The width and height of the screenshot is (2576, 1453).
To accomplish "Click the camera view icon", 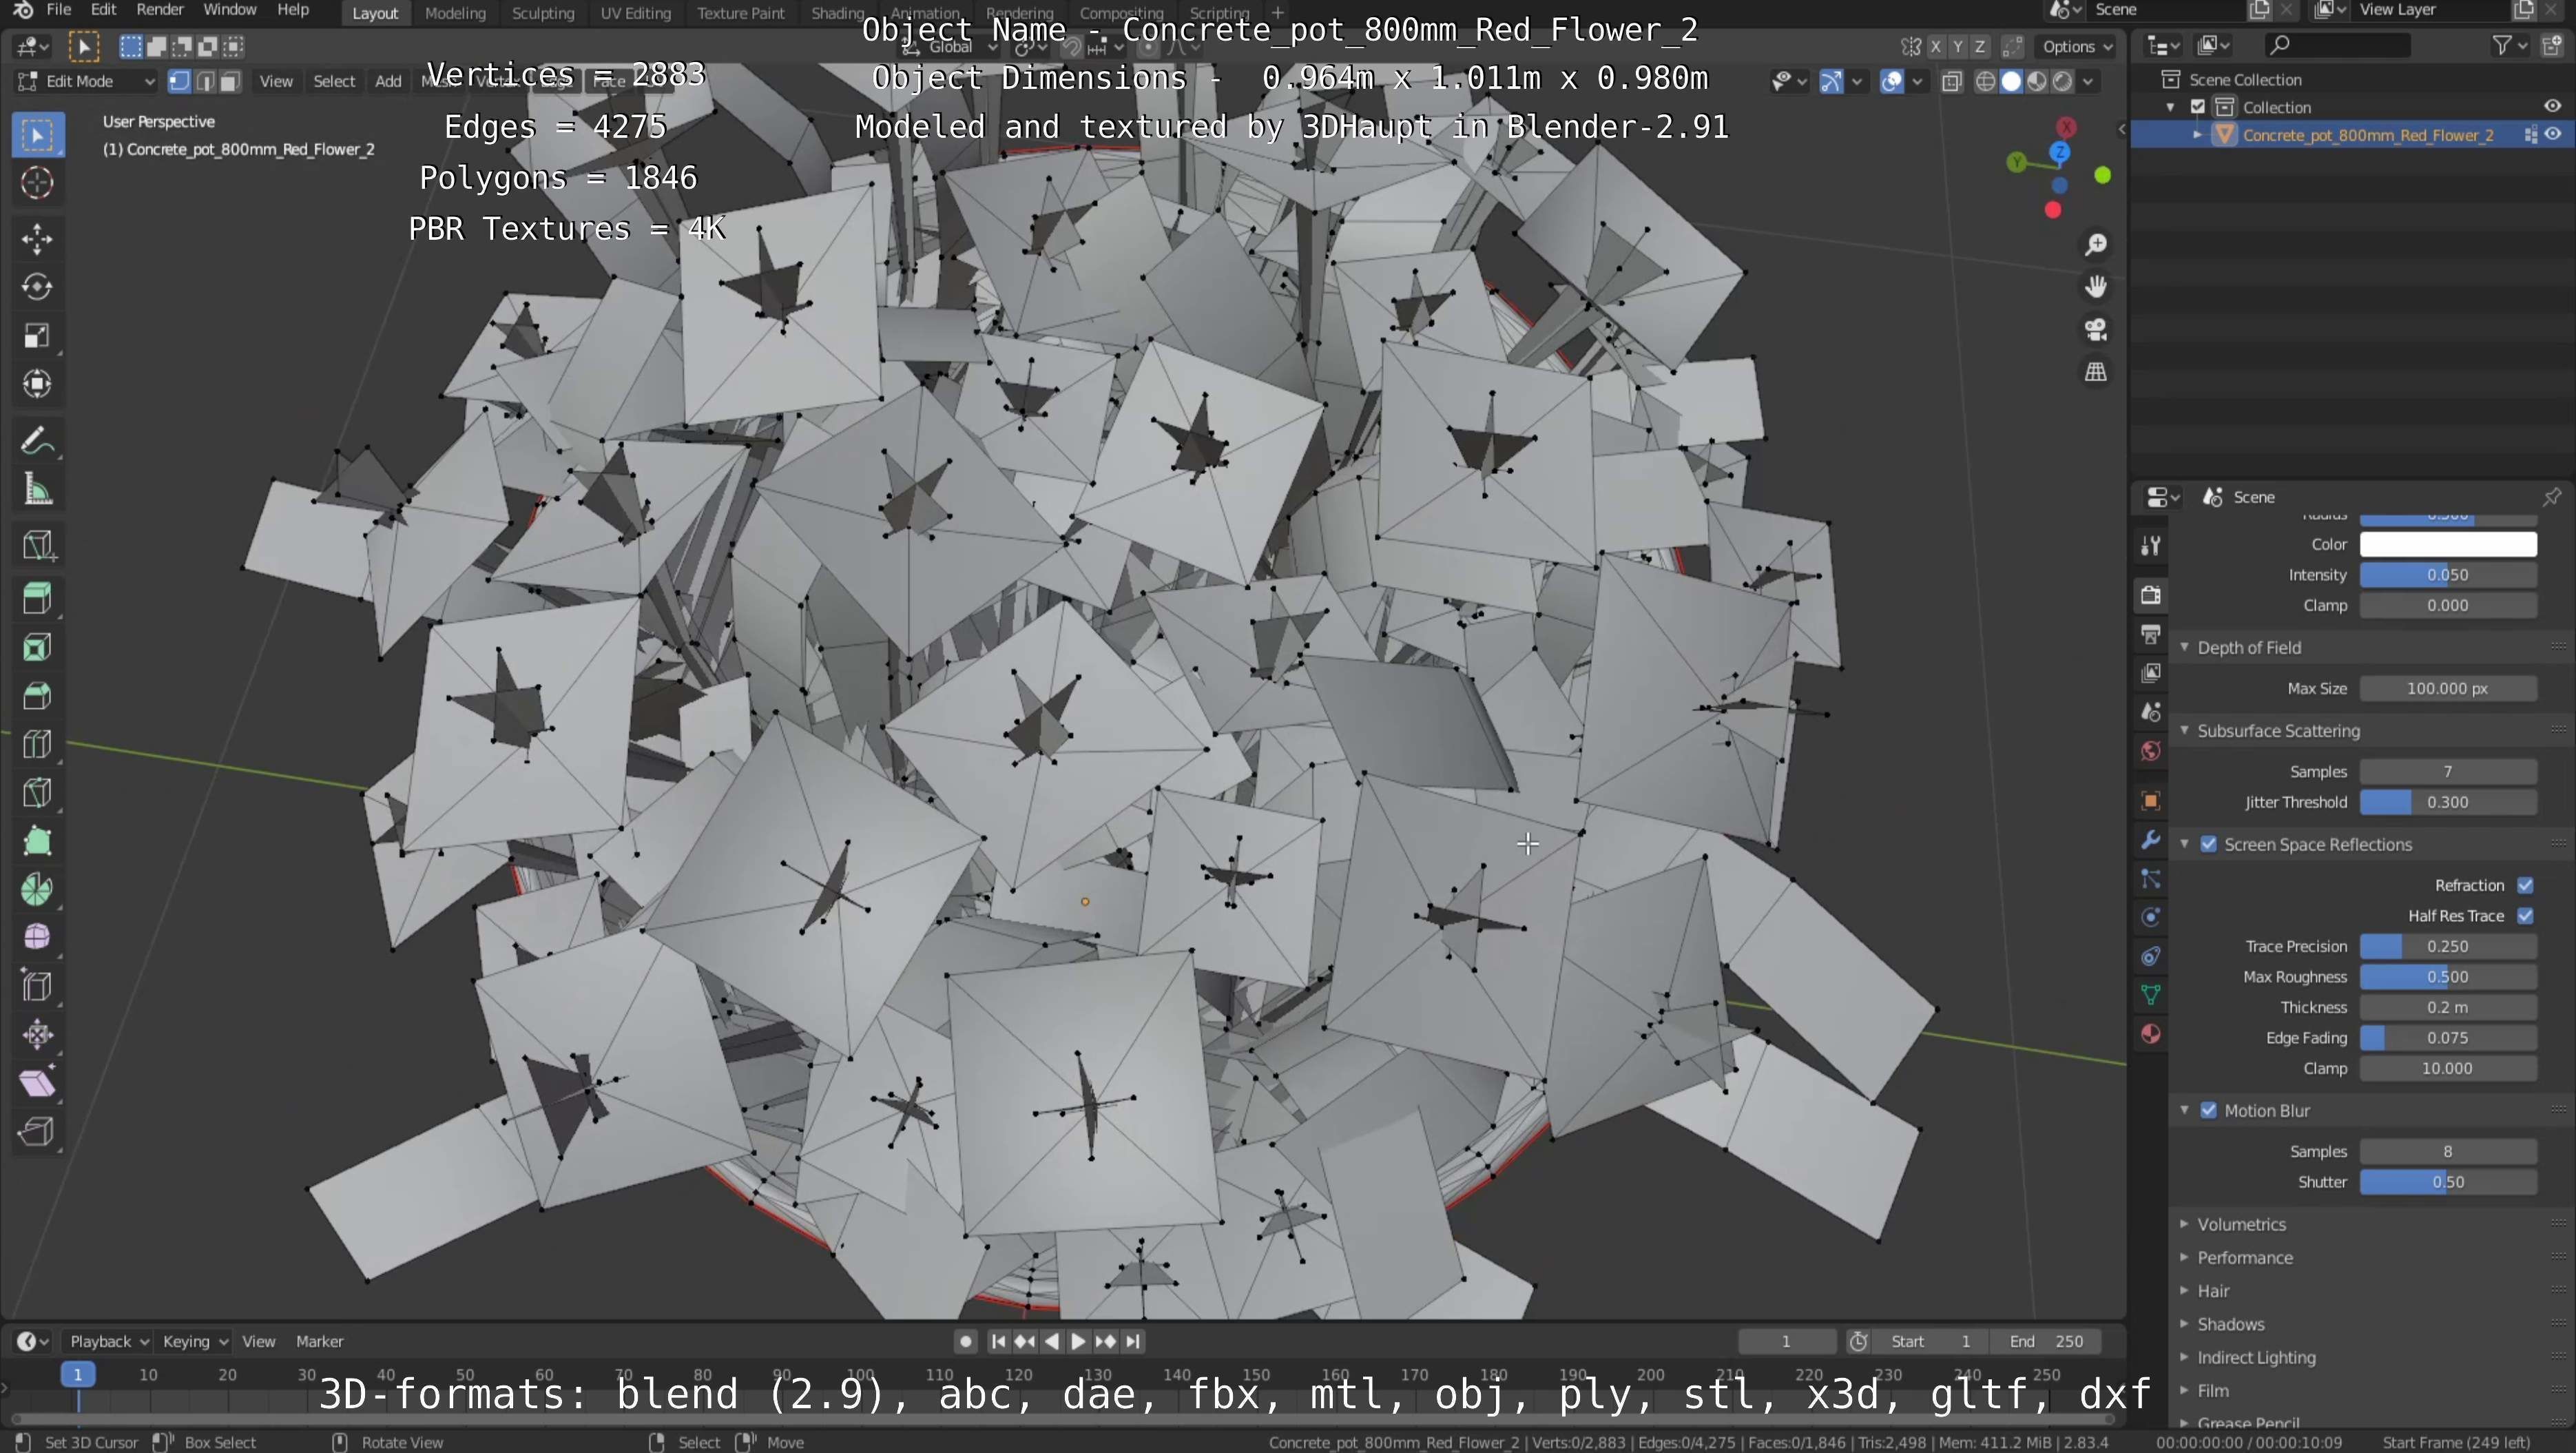I will [2095, 330].
